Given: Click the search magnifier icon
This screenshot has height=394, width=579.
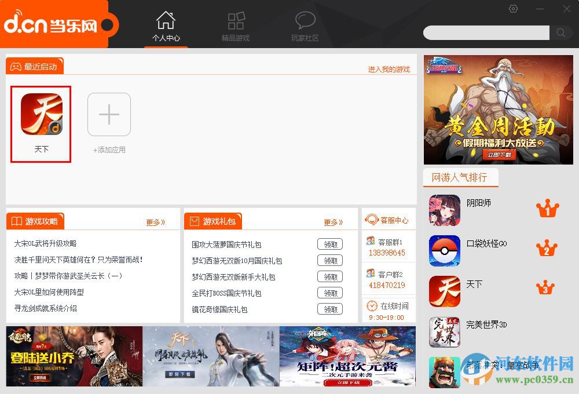Looking at the screenshot, I should coord(560,33).
